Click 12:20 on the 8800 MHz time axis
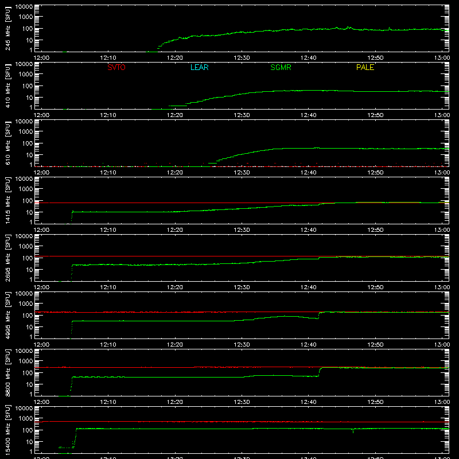The height and width of the screenshot is (459, 459). [175, 402]
